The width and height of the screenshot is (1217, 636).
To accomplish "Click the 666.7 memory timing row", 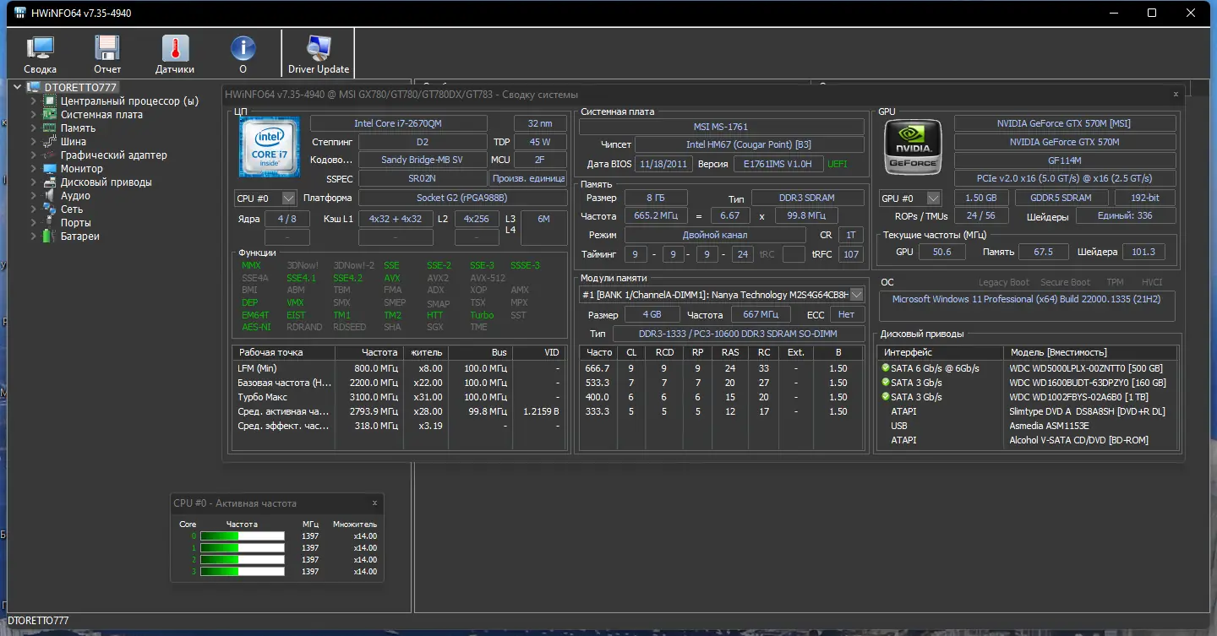I will click(722, 368).
